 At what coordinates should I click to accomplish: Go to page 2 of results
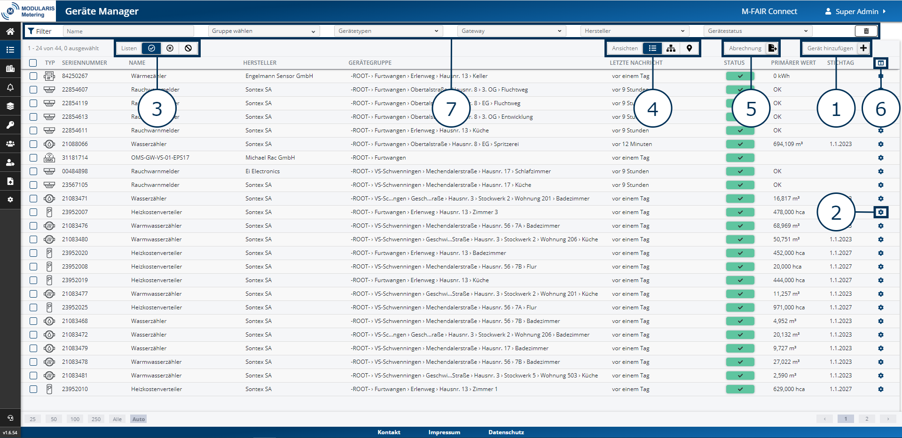click(x=866, y=419)
